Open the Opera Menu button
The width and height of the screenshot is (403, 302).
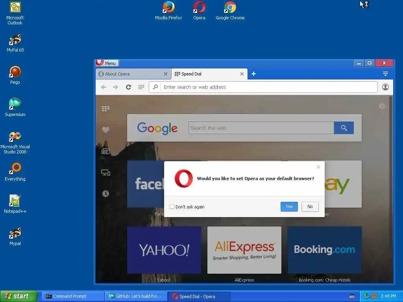(x=107, y=63)
